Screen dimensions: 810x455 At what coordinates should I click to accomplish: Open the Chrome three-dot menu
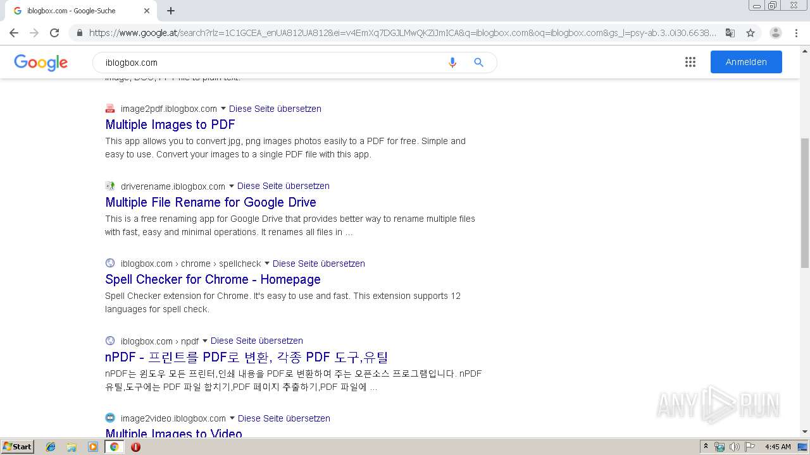pos(796,33)
